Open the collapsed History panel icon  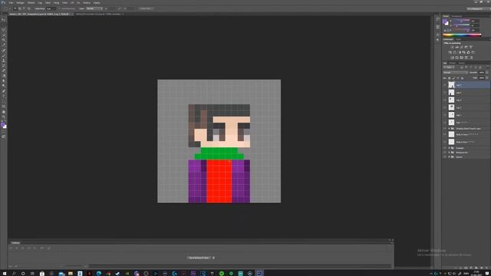tap(438, 20)
